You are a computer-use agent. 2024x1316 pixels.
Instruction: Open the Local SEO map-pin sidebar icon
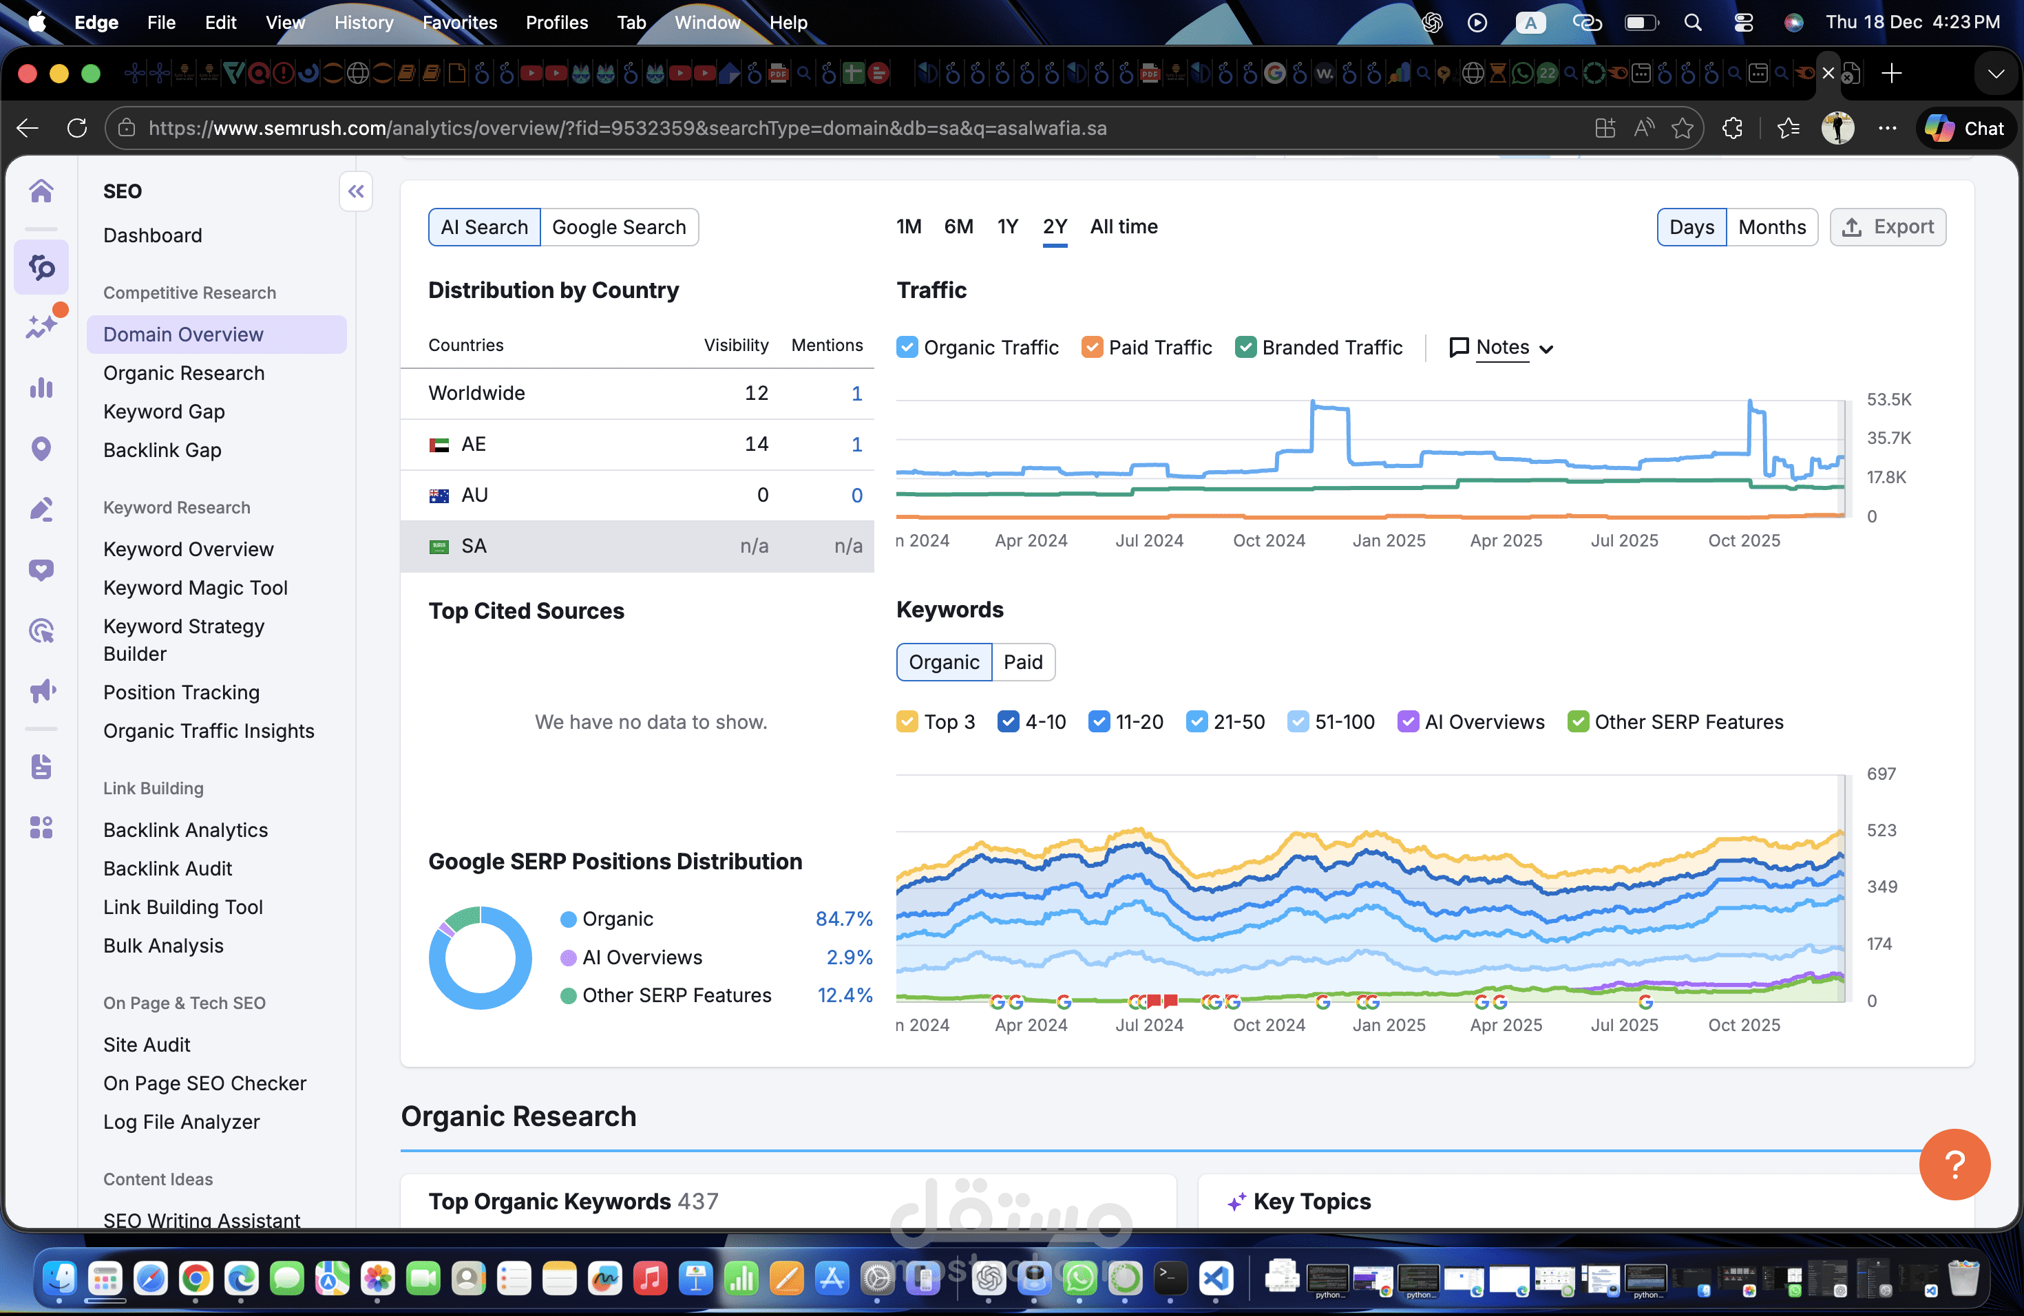click(41, 448)
